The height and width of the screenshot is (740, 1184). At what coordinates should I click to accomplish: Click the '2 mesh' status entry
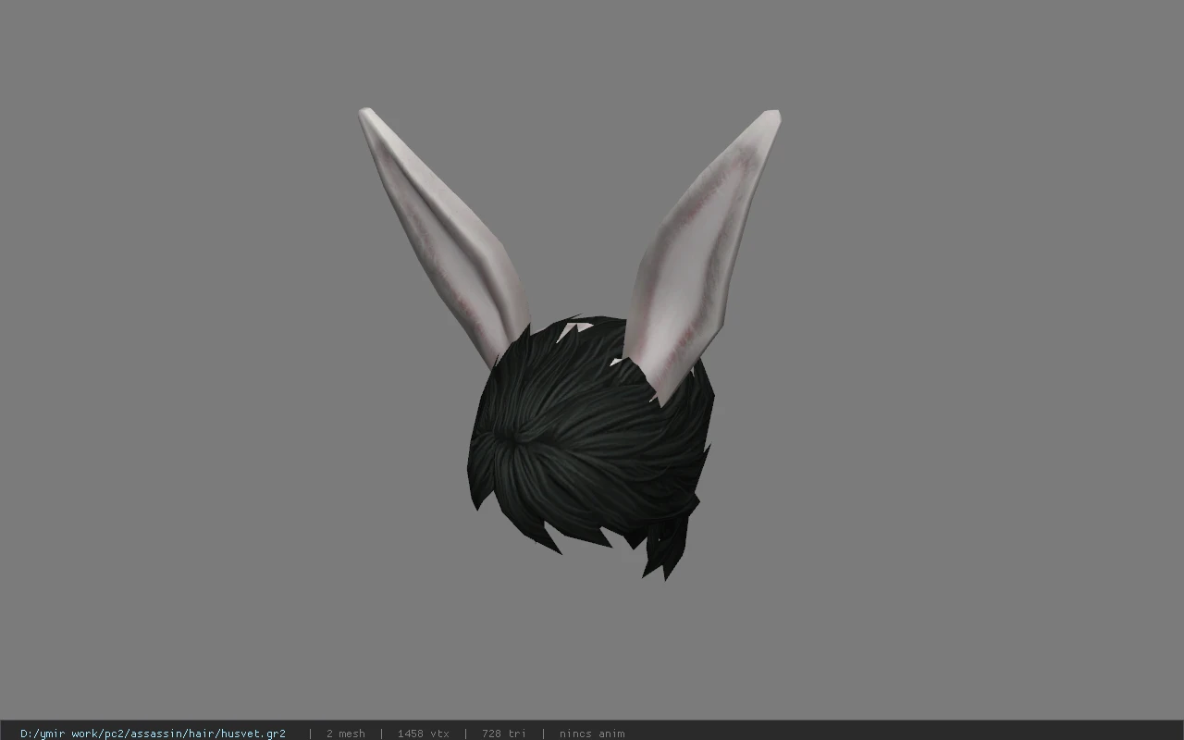click(345, 734)
